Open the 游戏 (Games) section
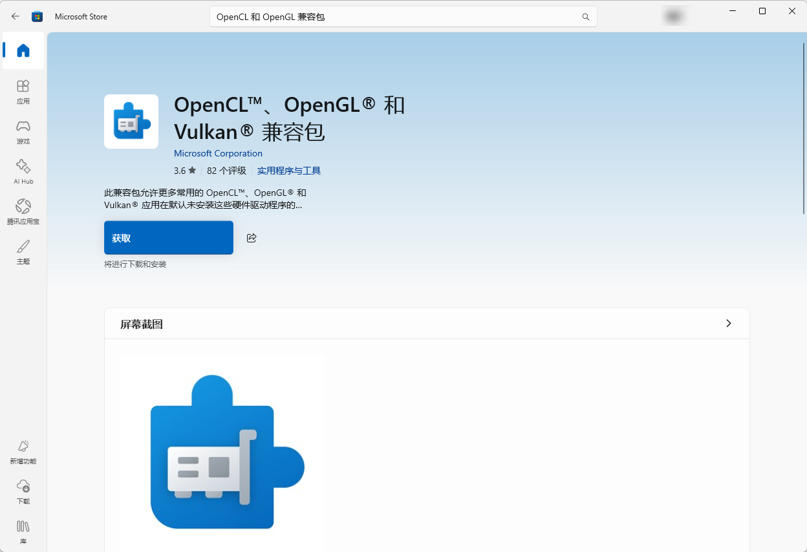The image size is (807, 552). coord(23,131)
